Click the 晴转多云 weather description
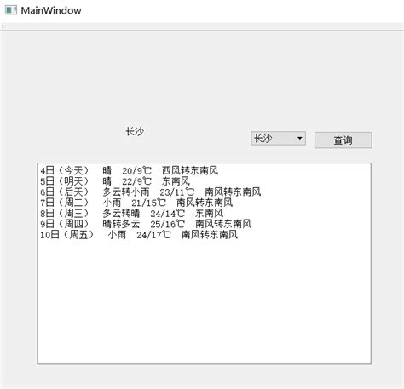This screenshot has height=389, width=404. click(121, 224)
